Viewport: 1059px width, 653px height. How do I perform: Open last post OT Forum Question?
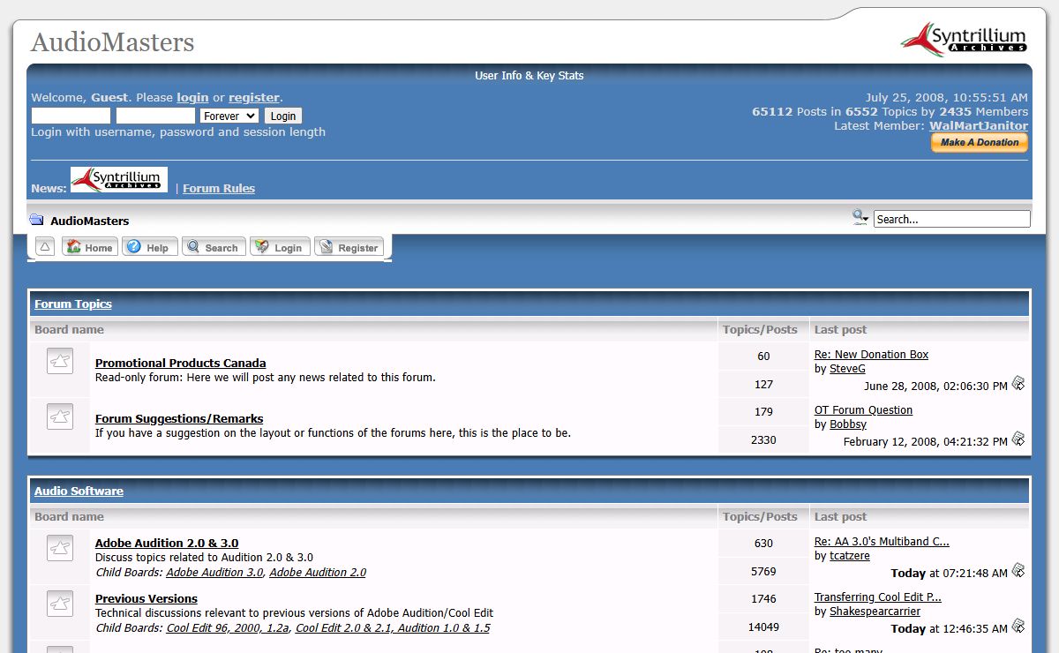pos(863,409)
